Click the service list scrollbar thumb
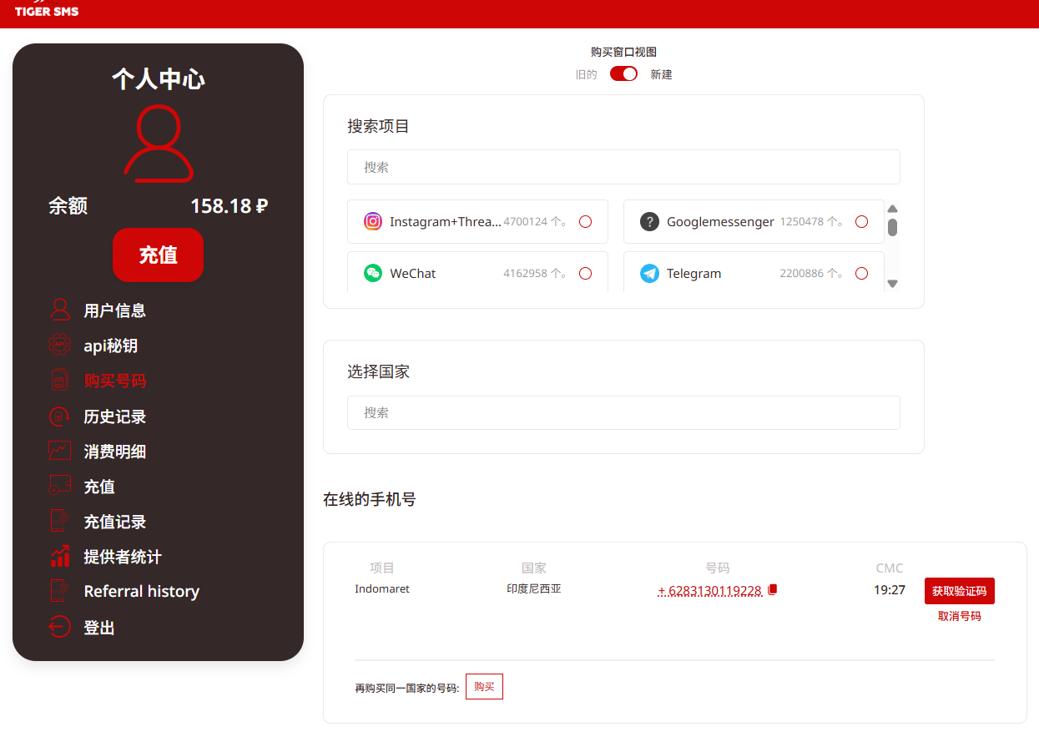1039x732 pixels. pyautogui.click(x=892, y=227)
